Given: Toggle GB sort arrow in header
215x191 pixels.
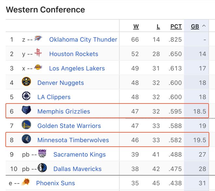Looking at the screenshot, I should [x=204, y=26].
